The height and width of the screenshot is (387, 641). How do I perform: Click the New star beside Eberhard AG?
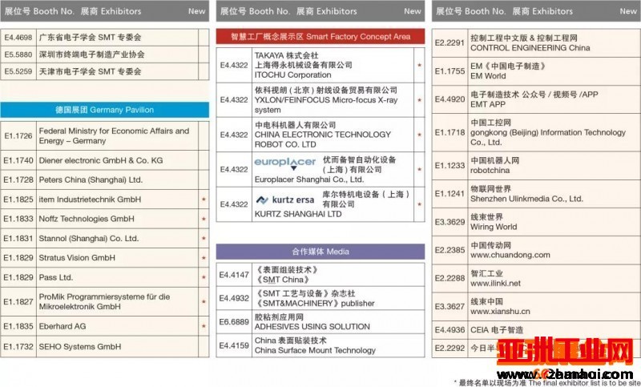tap(204, 326)
